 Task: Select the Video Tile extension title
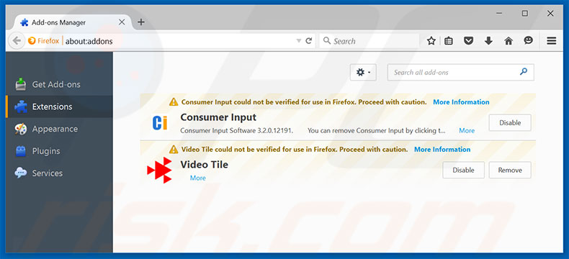[x=204, y=165]
